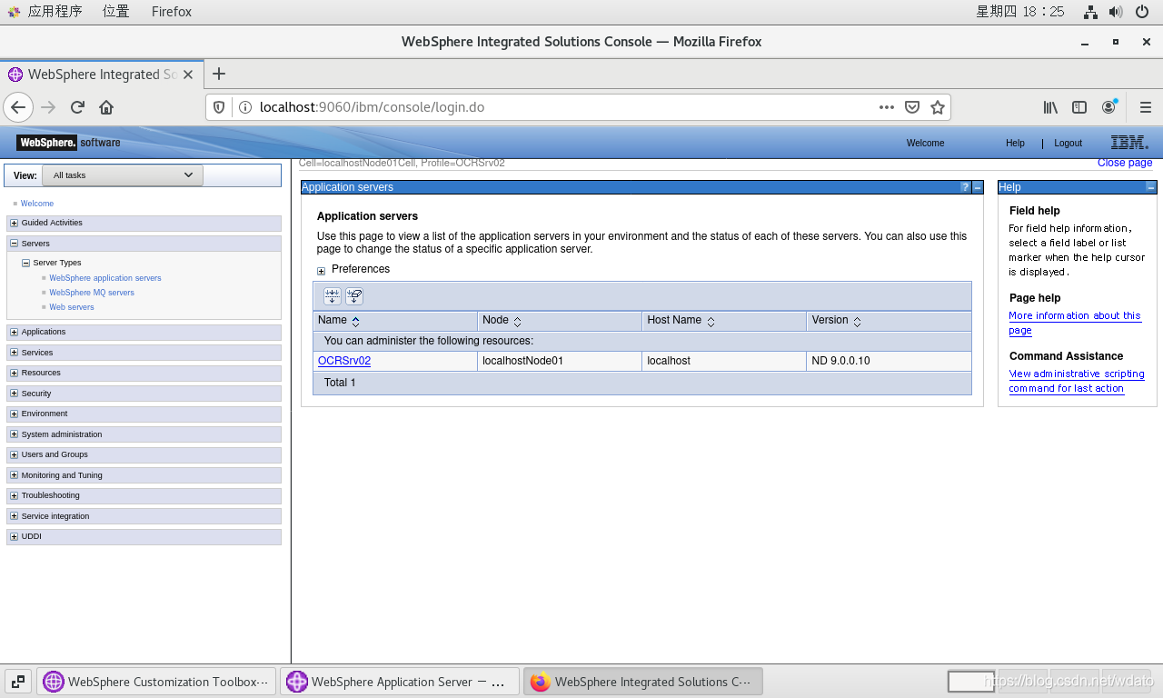Screen dimensions: 1163x698
Task: Expand the UDDI section
Action: pyautogui.click(x=14, y=537)
